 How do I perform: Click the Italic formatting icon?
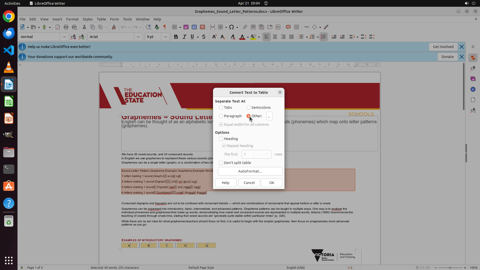[x=184, y=37]
